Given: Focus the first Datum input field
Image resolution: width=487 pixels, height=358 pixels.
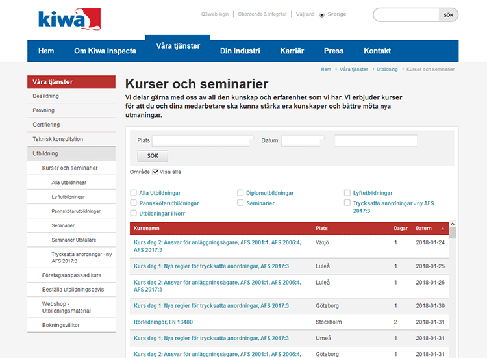Looking at the screenshot, I should 302,140.
